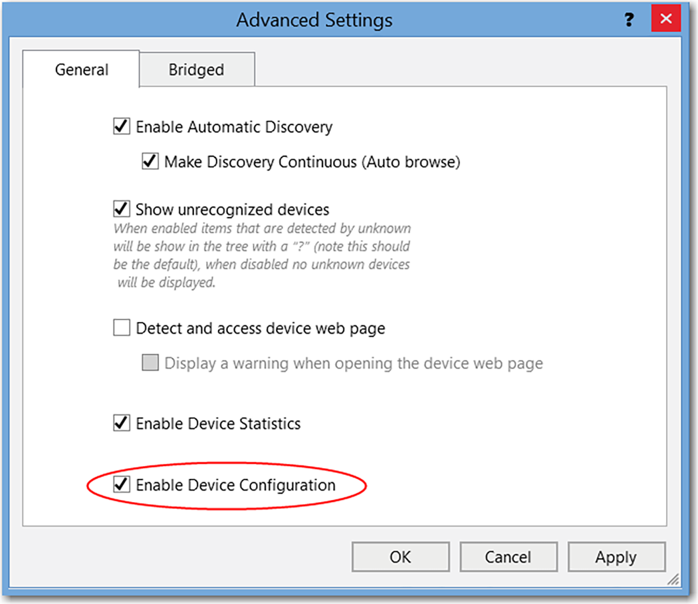Click the Advanced Settings title bar
Screen dimensions: 698x604
tap(314, 20)
